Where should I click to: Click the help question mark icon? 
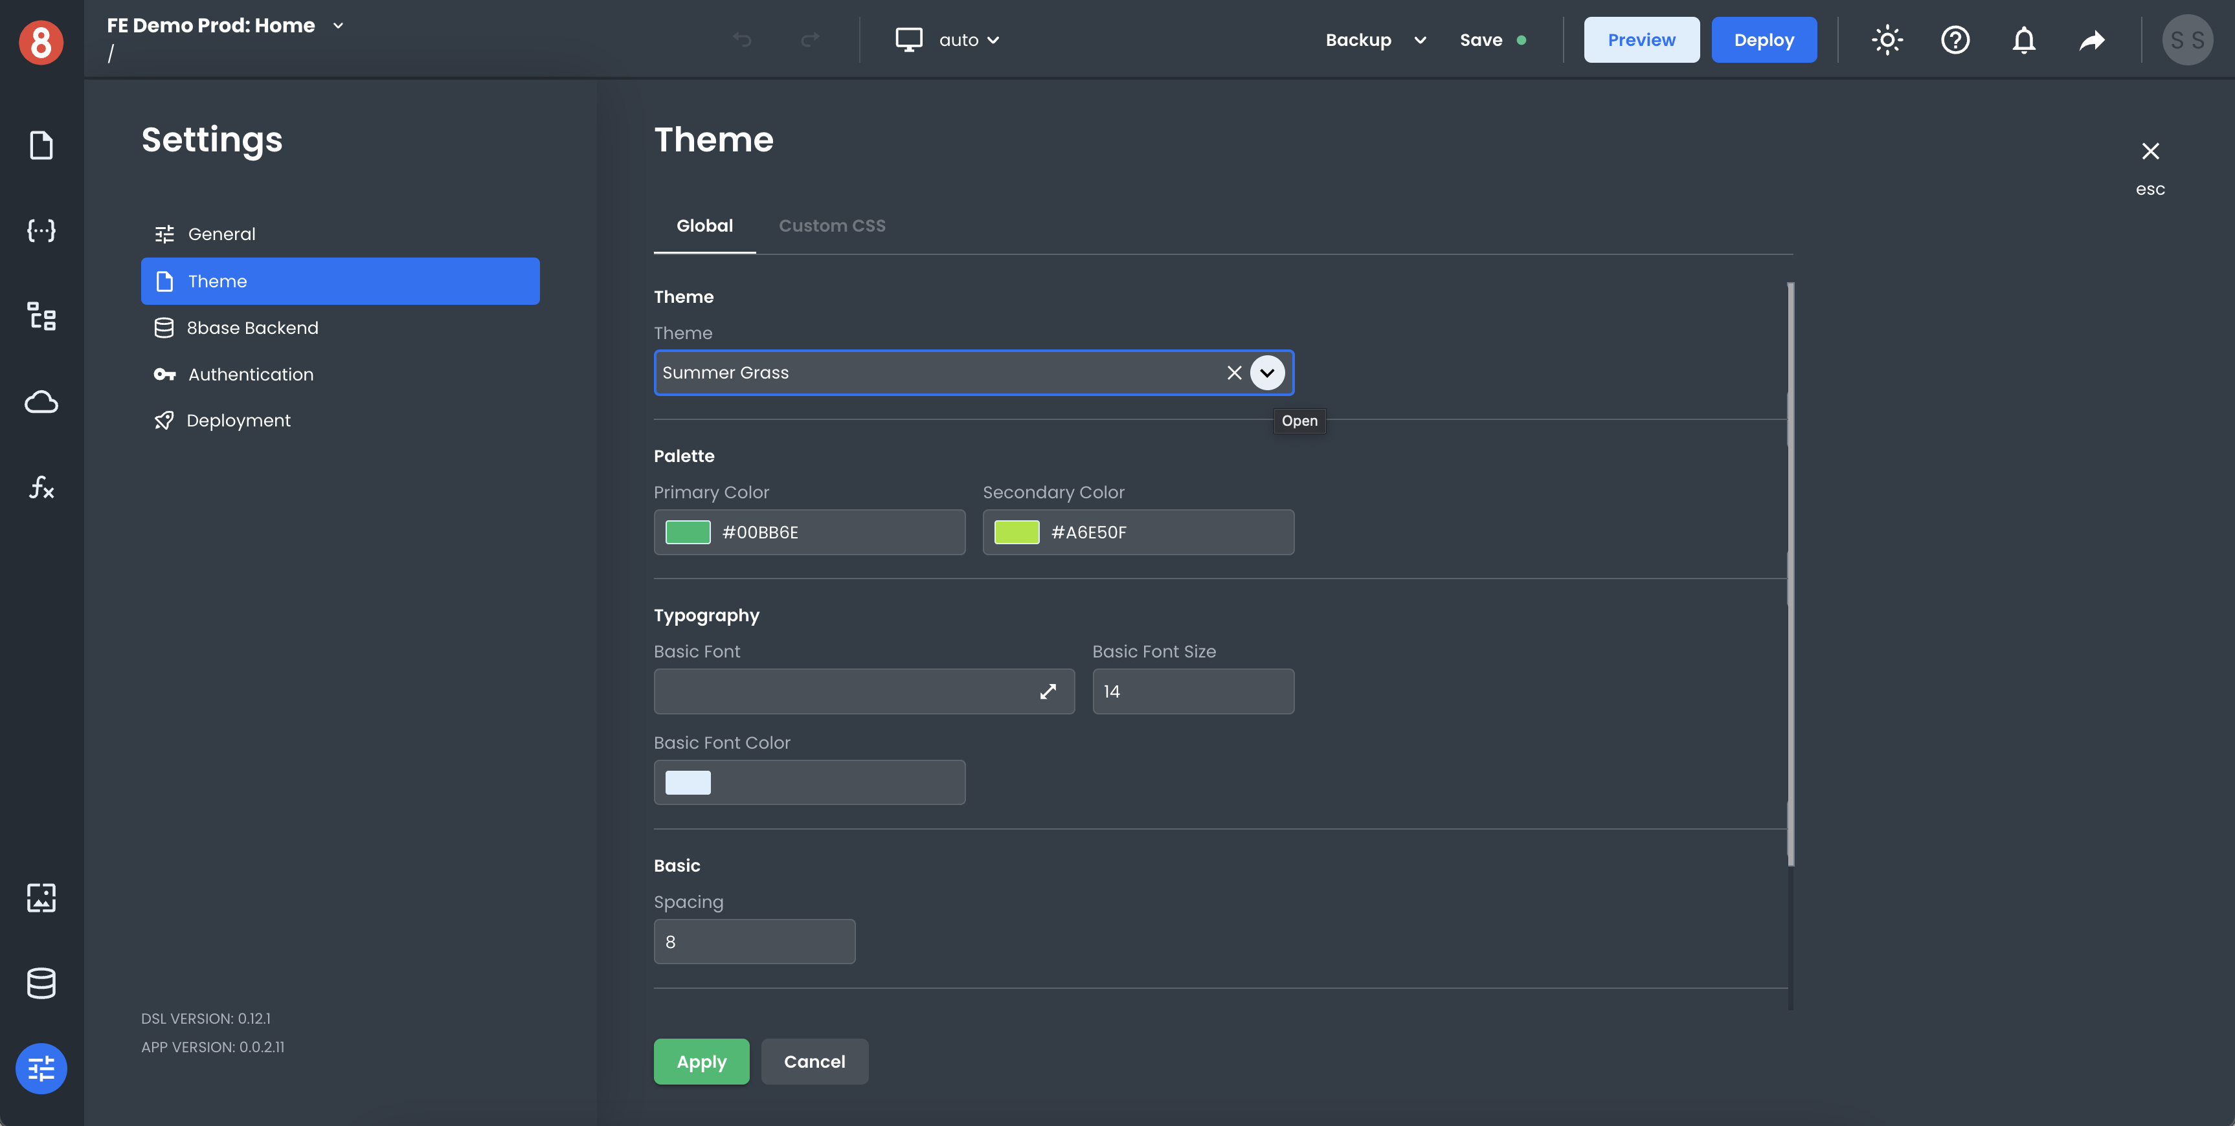pos(1955,40)
